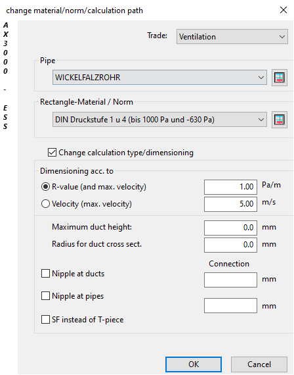Click connection field for nipple at ducts
The height and width of the screenshot is (375, 294).
coord(230,280)
